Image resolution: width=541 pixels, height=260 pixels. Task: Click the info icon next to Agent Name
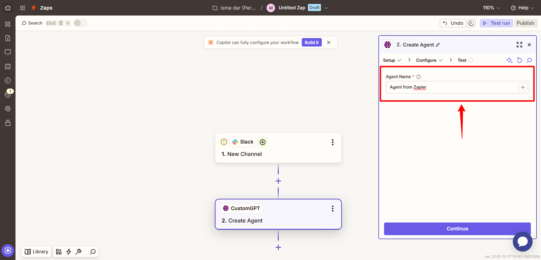click(x=418, y=77)
